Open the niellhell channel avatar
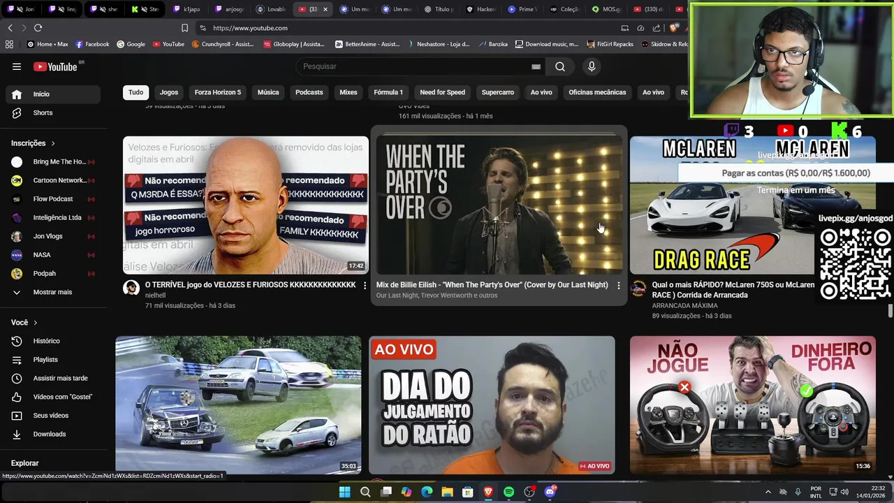 [131, 288]
